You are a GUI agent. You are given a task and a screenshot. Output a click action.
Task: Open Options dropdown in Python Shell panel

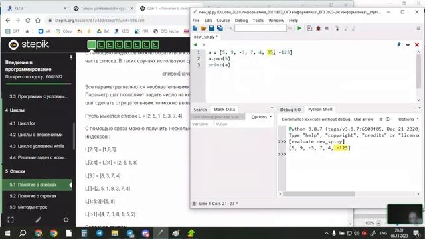(408, 119)
